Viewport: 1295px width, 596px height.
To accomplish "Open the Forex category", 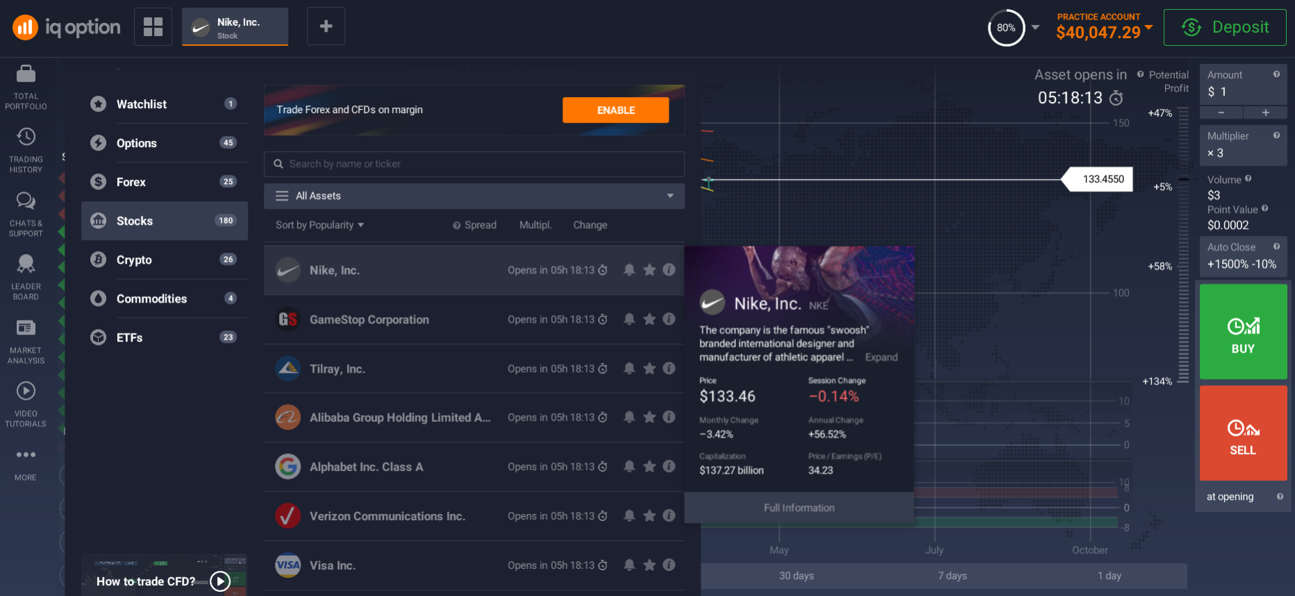I will [165, 182].
